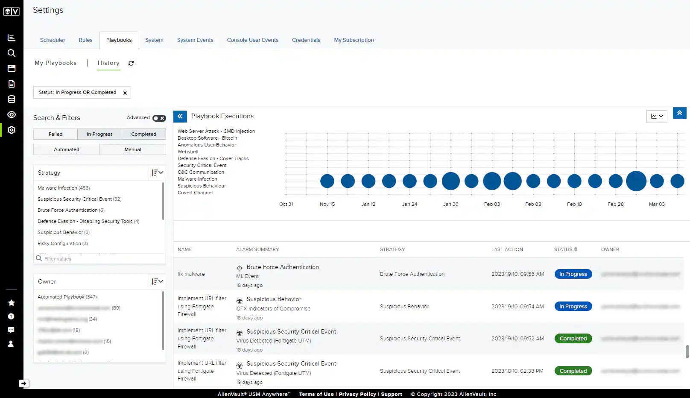The height and width of the screenshot is (398, 690).
Task: Collapse the filters panel with double-chevron button
Action: 180,116
